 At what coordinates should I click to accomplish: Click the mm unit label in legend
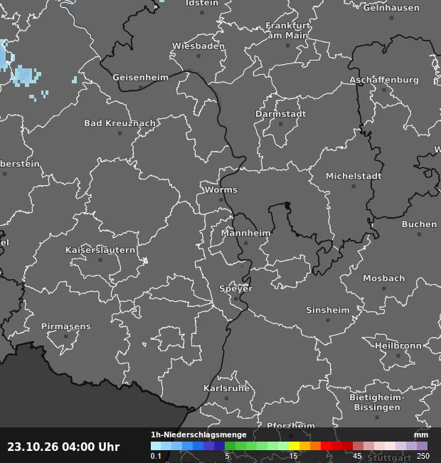pyautogui.click(x=421, y=435)
